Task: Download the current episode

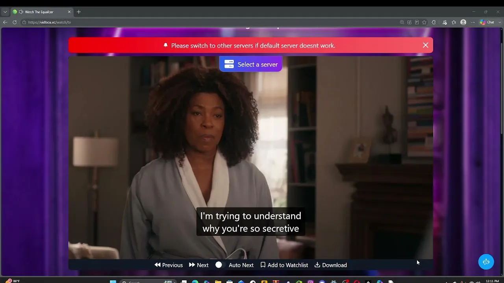Action: click(x=331, y=265)
